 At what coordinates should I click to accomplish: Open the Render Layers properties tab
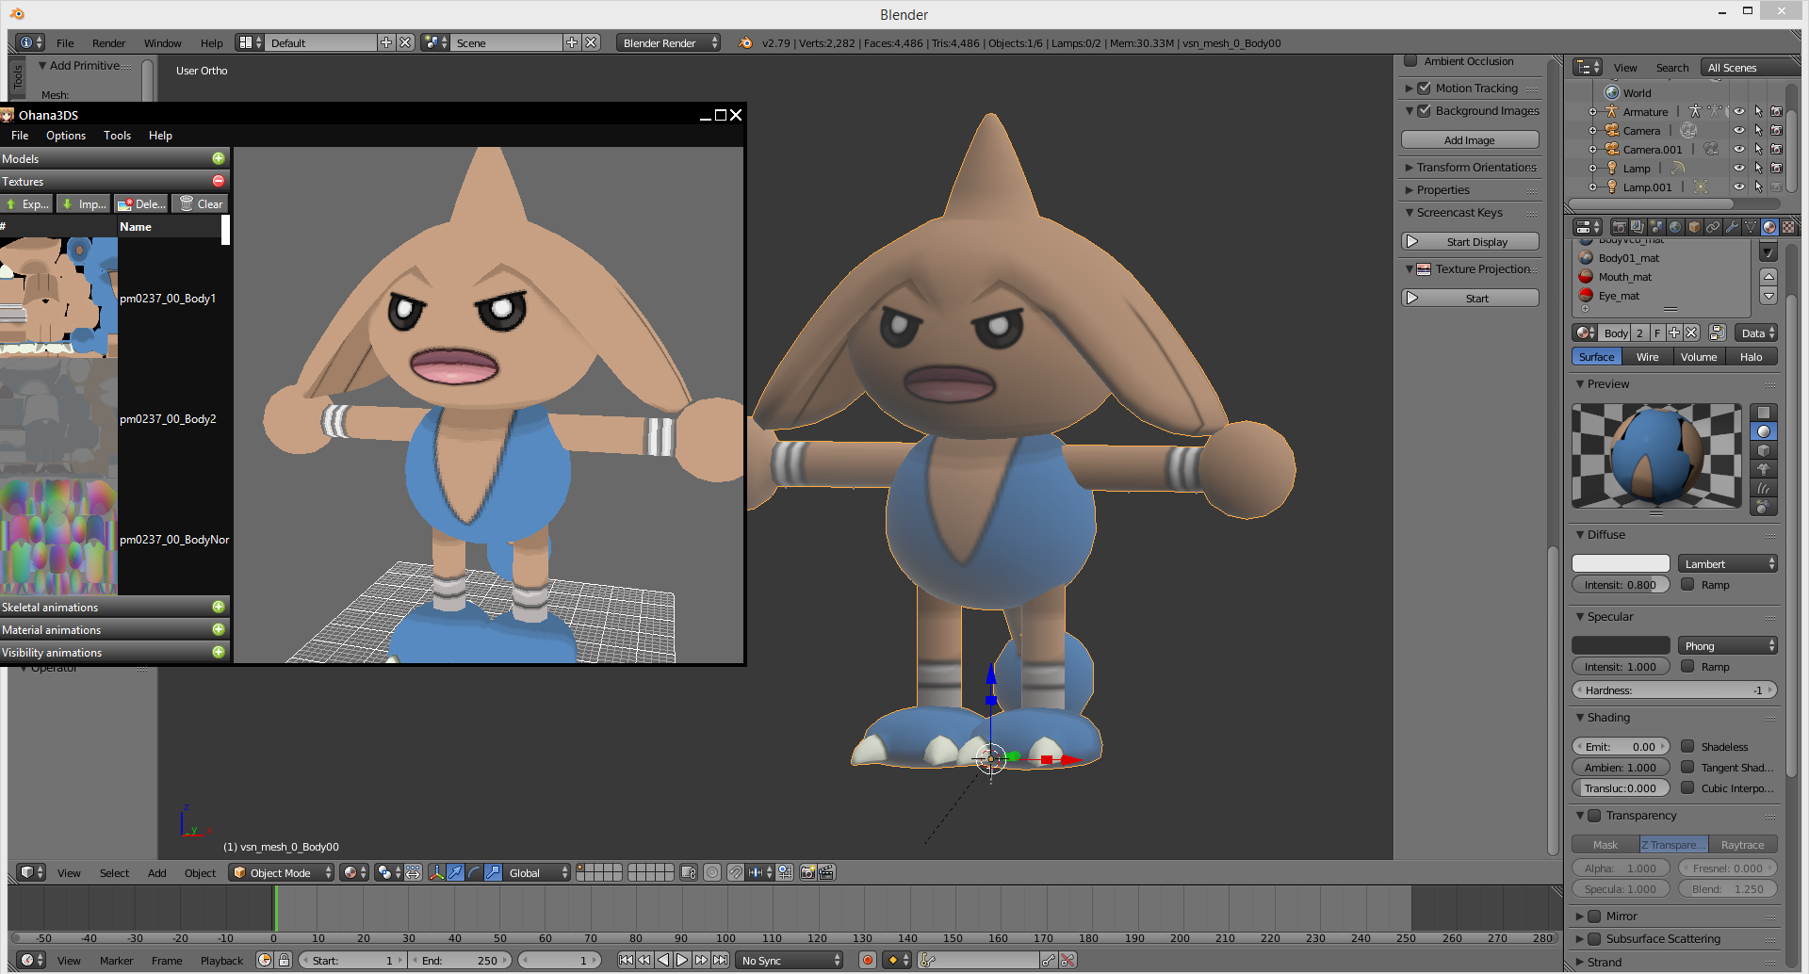[1638, 227]
